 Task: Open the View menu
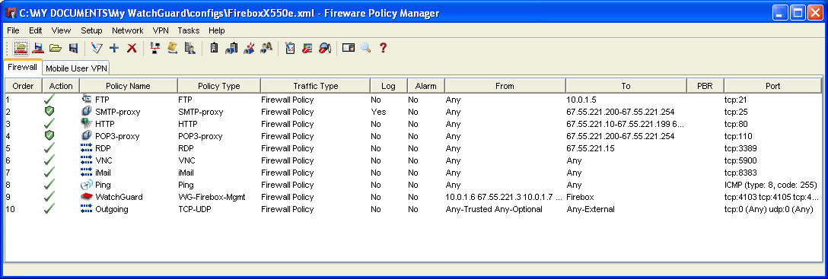[x=61, y=30]
